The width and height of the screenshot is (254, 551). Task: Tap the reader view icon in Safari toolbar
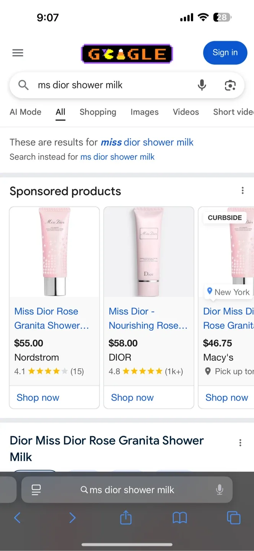pyautogui.click(x=36, y=489)
